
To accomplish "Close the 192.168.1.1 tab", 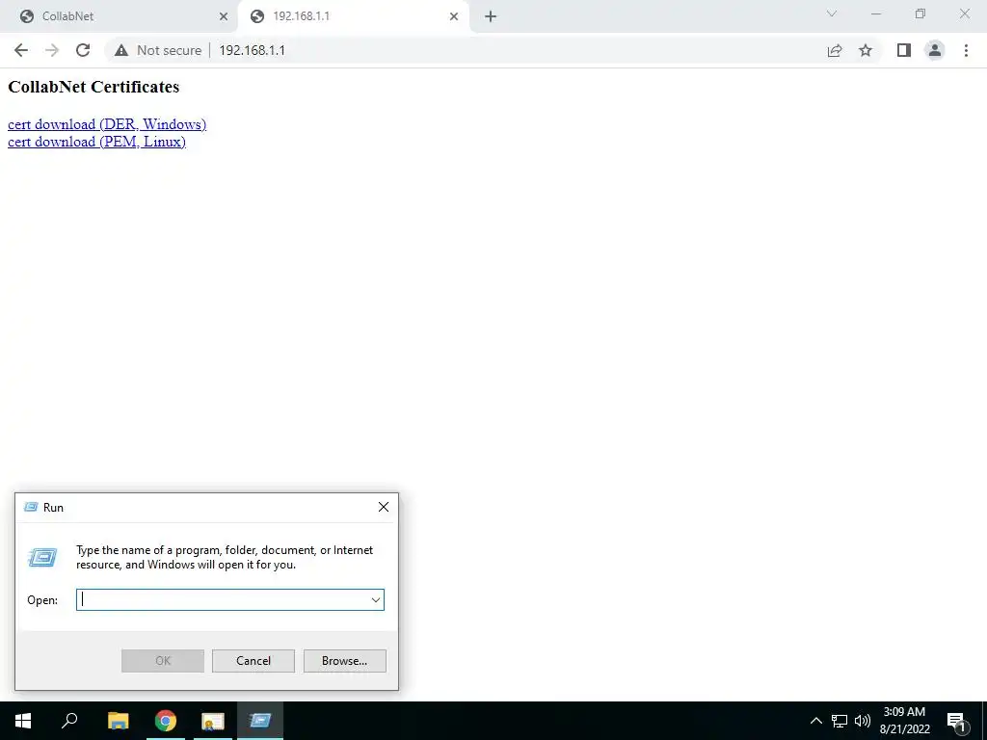I will tap(454, 16).
